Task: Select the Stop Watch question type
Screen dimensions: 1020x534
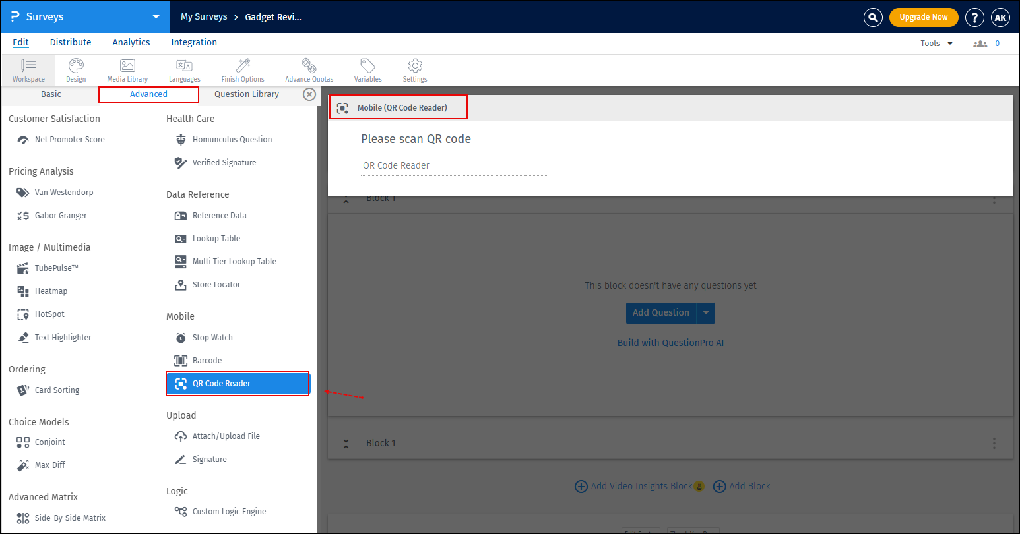Action: click(x=212, y=337)
